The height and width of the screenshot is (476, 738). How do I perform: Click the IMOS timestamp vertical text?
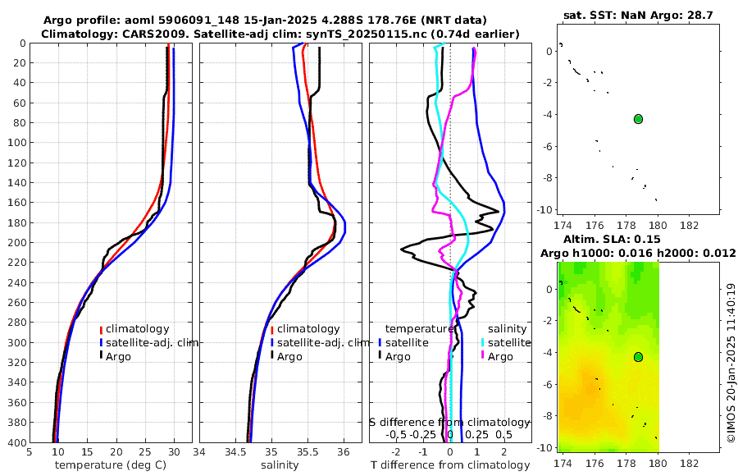[x=731, y=363]
